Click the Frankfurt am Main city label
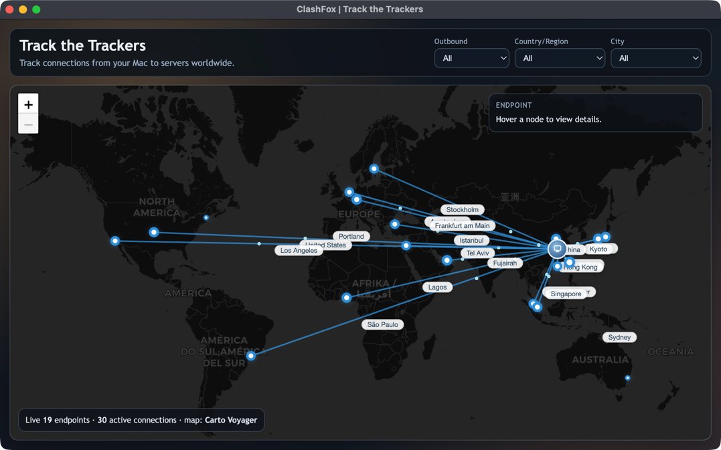 point(461,225)
